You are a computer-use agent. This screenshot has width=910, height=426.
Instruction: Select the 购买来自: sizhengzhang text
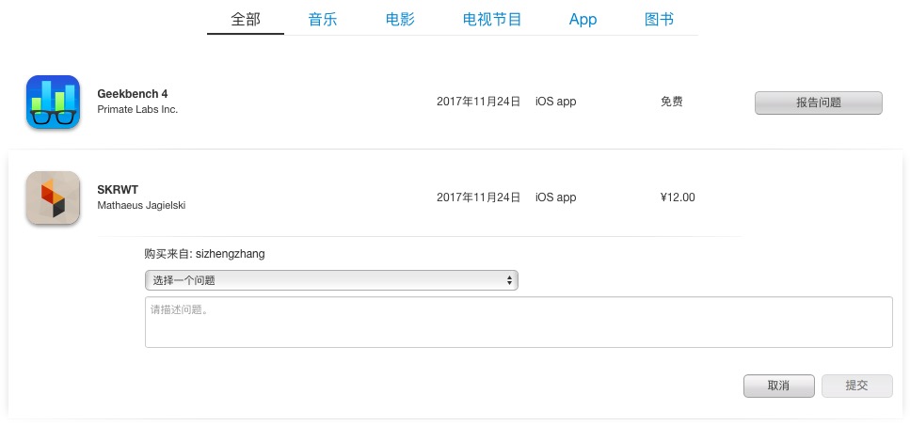[205, 254]
